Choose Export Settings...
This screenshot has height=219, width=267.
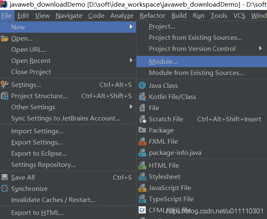coord(68,142)
